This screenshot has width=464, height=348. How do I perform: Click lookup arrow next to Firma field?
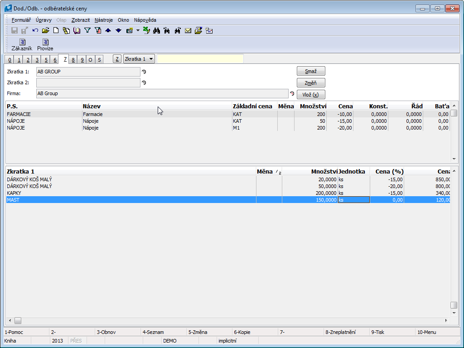292,94
